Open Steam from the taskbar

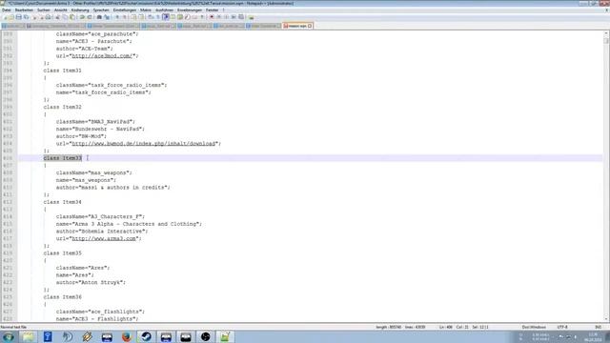pos(146,336)
